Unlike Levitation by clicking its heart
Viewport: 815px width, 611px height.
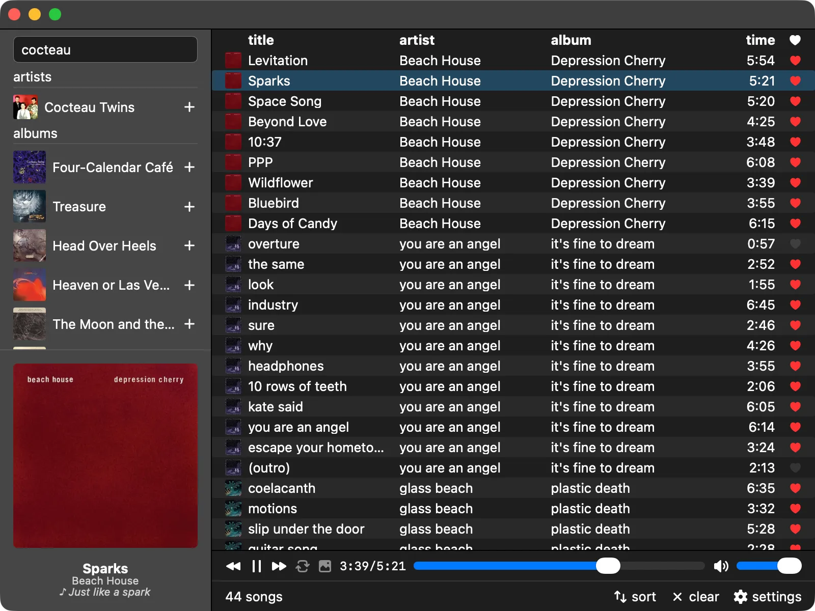[x=795, y=61]
